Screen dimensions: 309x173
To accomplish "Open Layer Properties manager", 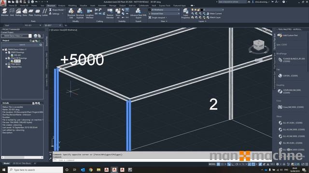I will click(x=185, y=13).
